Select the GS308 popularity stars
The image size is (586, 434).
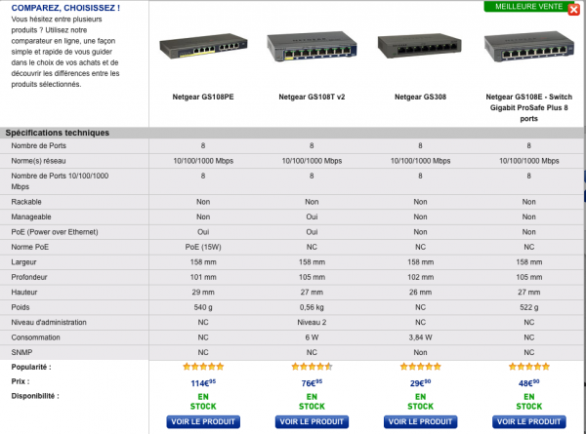421,368
